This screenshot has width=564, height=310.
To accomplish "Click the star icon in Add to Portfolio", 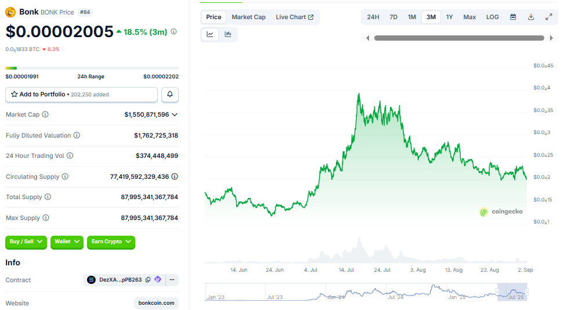I will pos(15,94).
